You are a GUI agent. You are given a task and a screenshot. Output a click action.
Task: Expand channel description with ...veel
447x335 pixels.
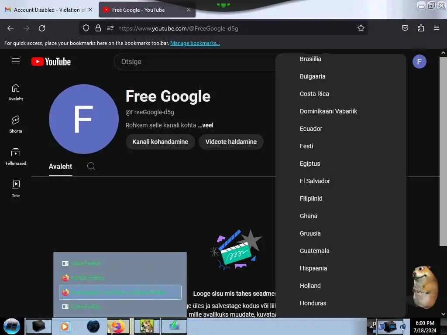tap(206, 125)
